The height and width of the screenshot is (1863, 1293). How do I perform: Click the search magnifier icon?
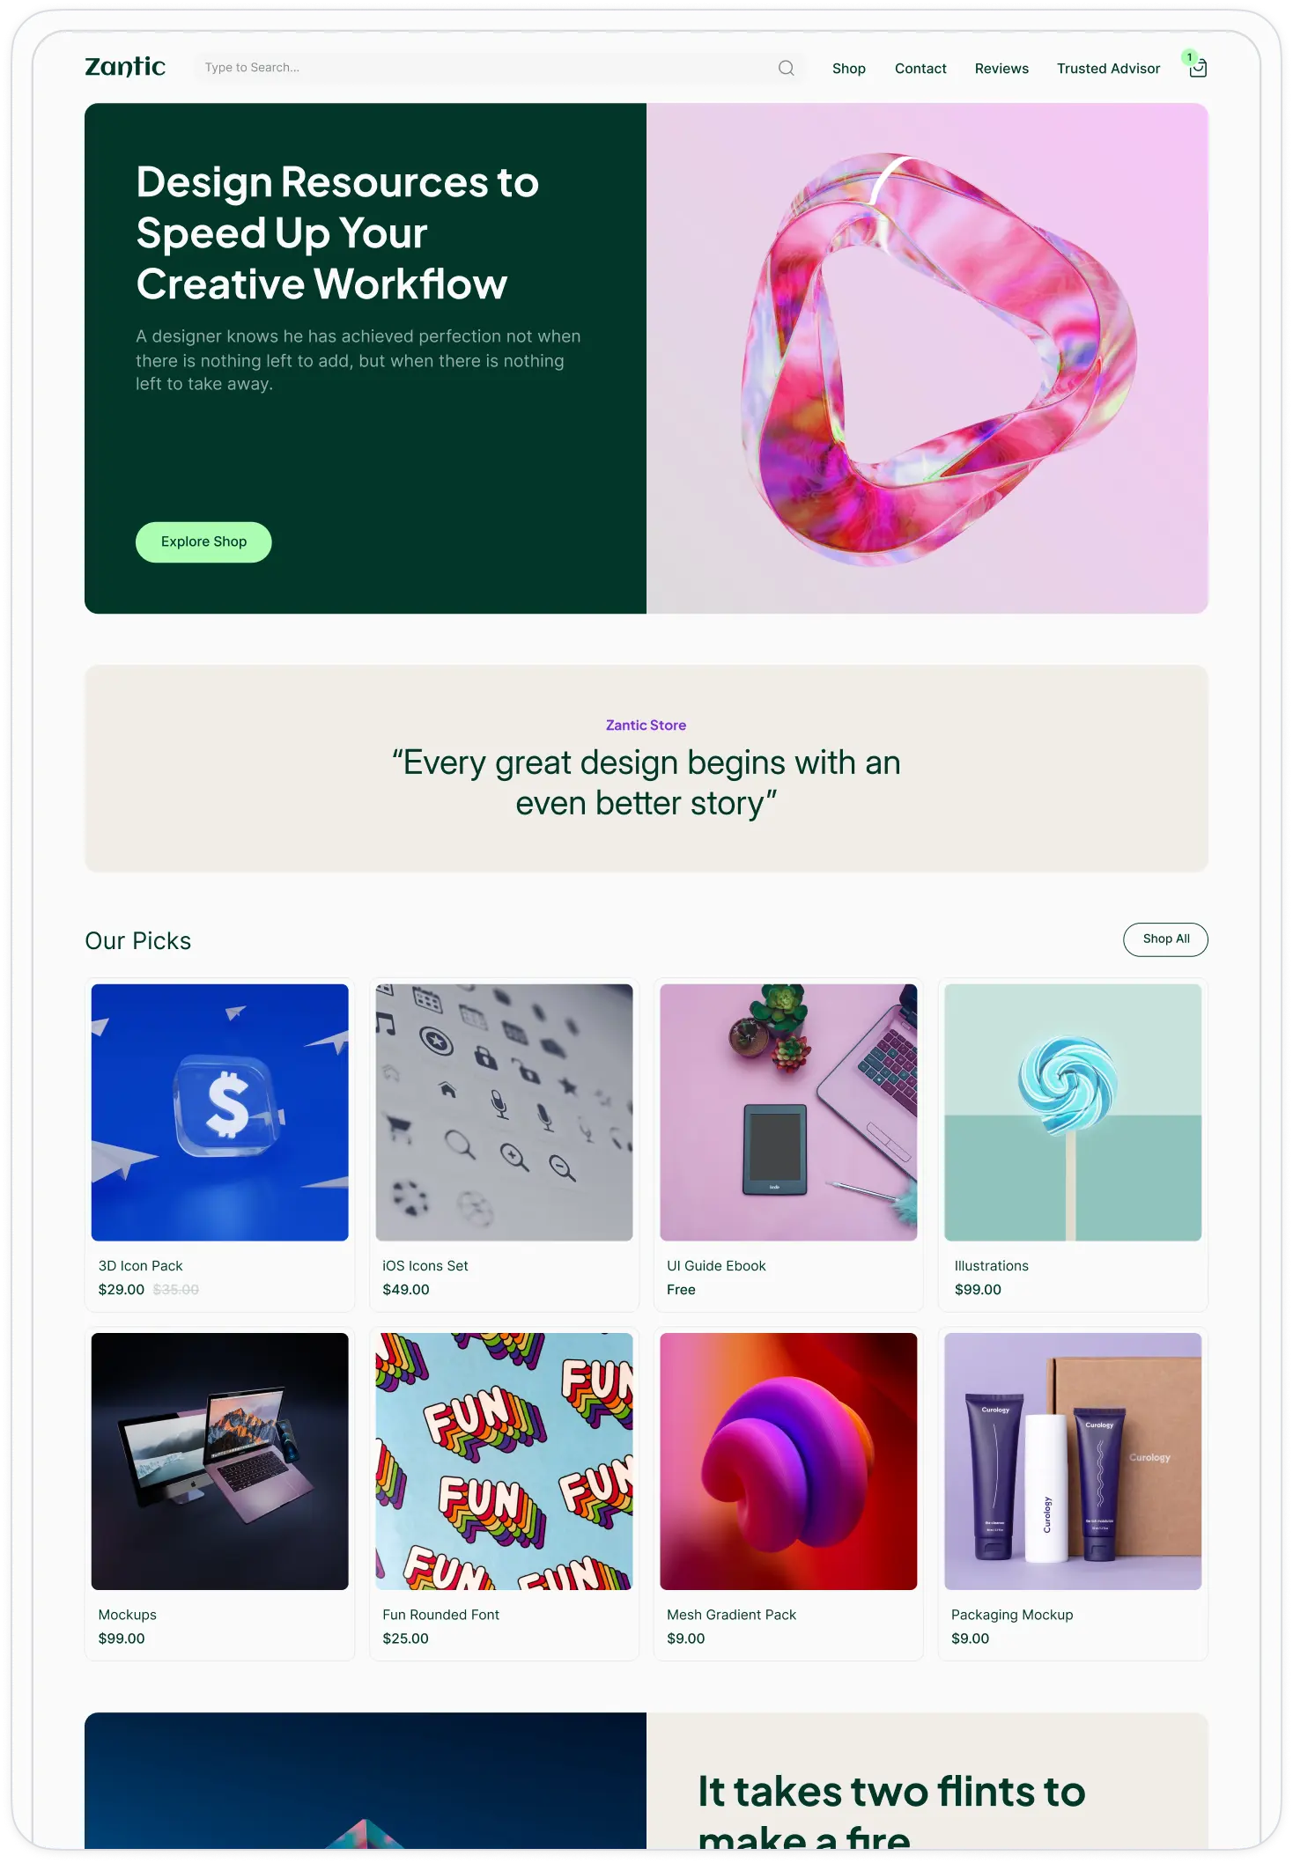point(786,68)
